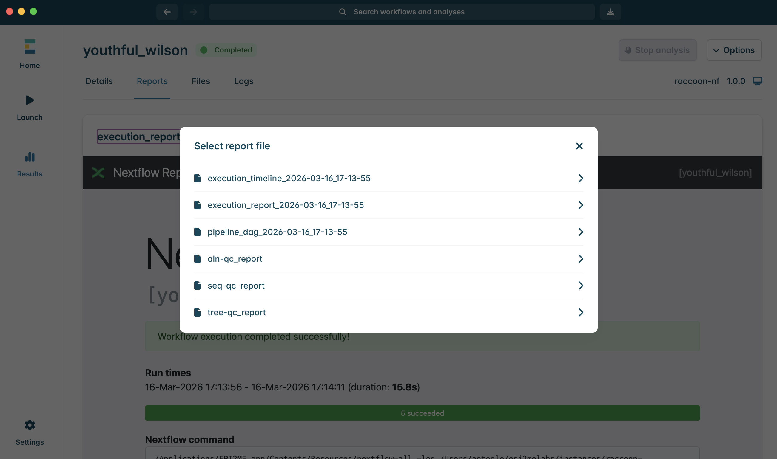Click the green 5 succeeded progress bar

pos(422,413)
